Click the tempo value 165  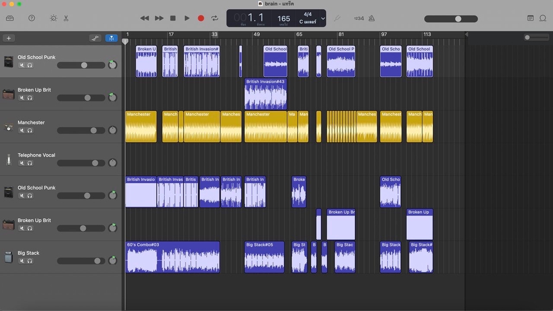point(283,18)
